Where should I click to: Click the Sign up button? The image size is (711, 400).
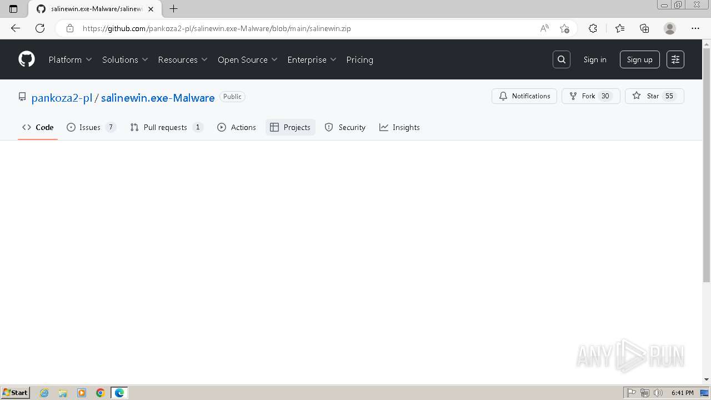pyautogui.click(x=640, y=59)
